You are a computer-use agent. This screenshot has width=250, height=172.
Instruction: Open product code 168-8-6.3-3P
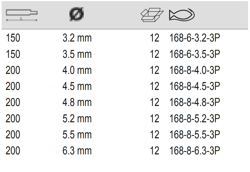(194, 151)
